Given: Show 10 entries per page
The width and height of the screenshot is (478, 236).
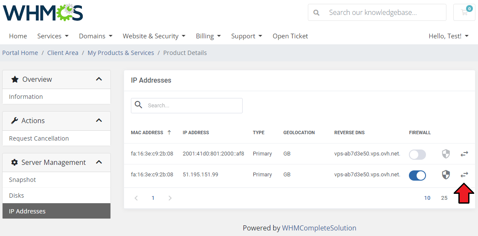Looking at the screenshot, I should click(x=427, y=198).
